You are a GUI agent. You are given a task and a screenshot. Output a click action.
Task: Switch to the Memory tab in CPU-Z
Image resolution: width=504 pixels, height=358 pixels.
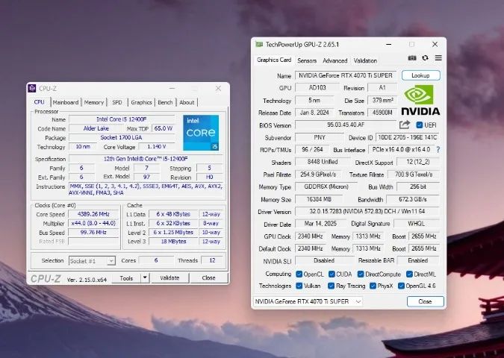[94, 102]
